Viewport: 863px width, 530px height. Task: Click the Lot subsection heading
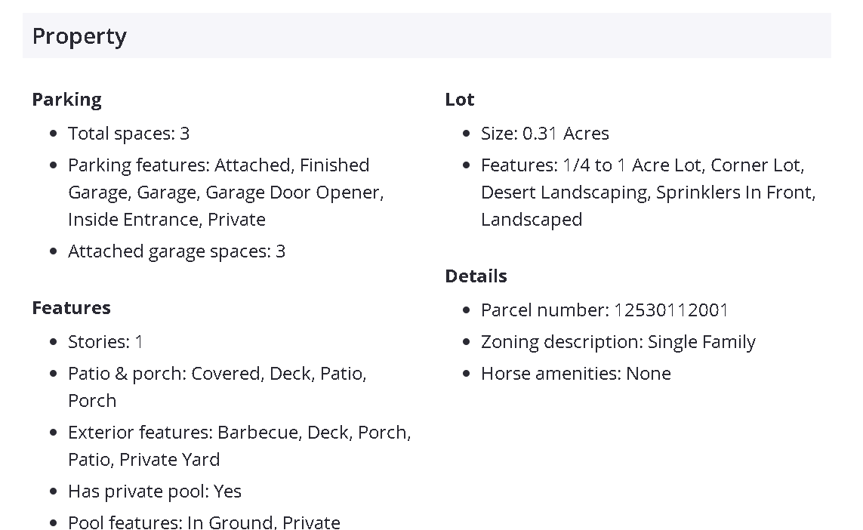point(460,100)
